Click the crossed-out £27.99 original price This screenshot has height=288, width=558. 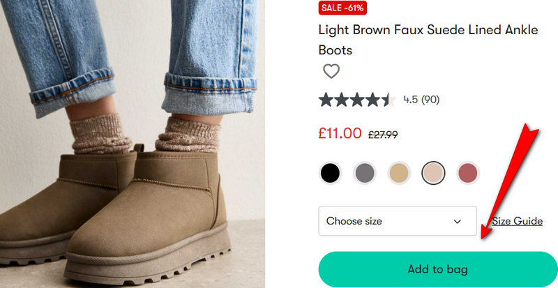383,135
